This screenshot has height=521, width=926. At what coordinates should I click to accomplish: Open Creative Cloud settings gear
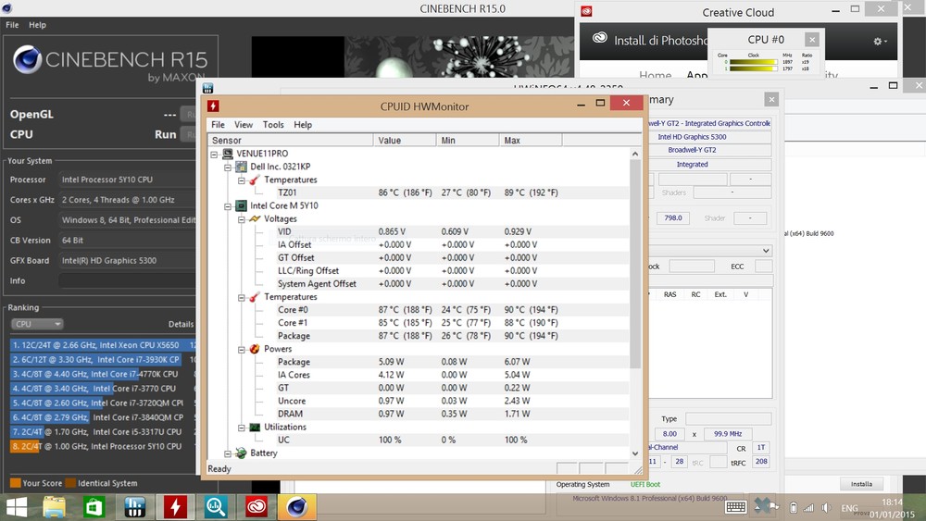coord(880,42)
